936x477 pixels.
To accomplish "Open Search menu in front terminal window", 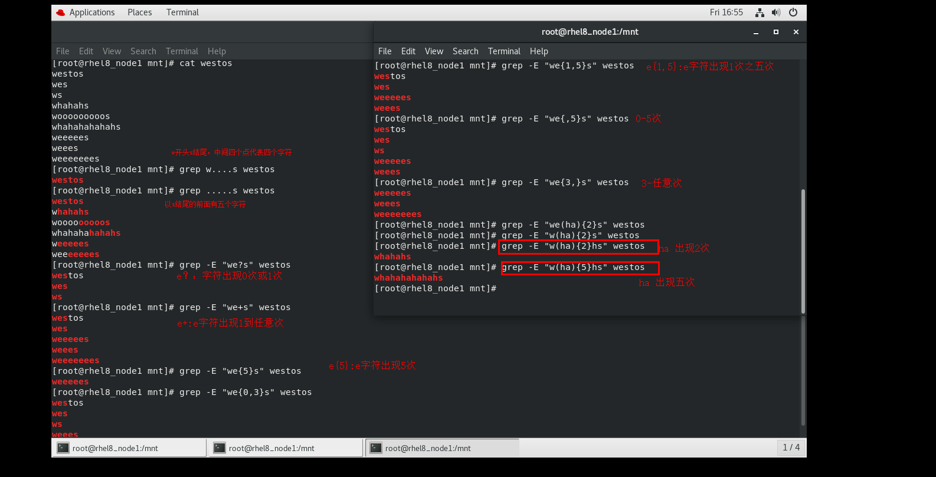I will click(x=466, y=51).
